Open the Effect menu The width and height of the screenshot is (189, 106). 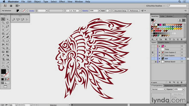(62, 1)
